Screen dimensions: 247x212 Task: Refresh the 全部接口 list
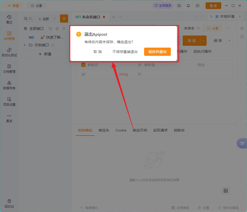click(50, 29)
